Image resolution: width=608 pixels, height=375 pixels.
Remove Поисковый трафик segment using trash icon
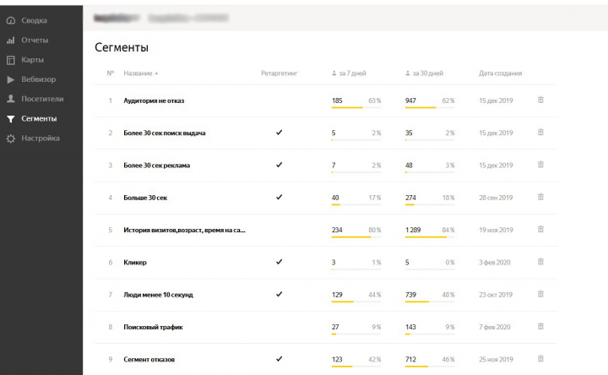coord(540,327)
